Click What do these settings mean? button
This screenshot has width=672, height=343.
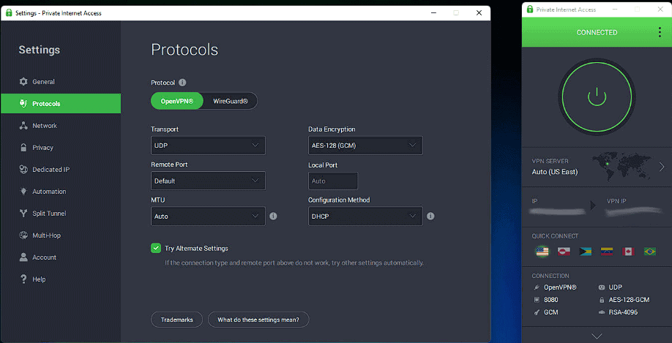[x=258, y=320]
